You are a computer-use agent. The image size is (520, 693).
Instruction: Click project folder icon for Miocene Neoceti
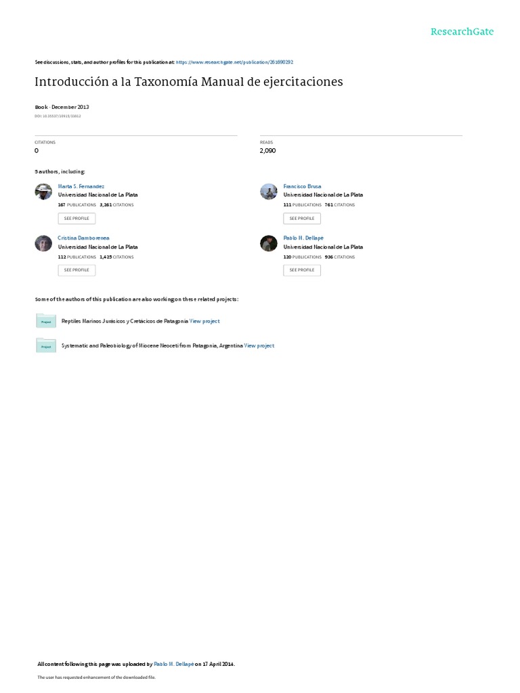click(46, 345)
